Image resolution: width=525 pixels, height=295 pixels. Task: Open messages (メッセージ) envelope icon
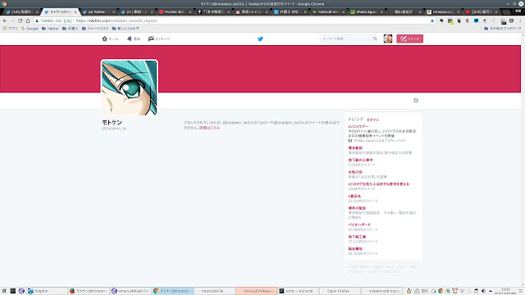point(151,39)
